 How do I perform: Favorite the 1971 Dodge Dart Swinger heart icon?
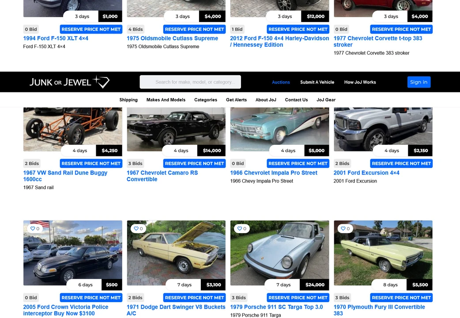pos(136,228)
